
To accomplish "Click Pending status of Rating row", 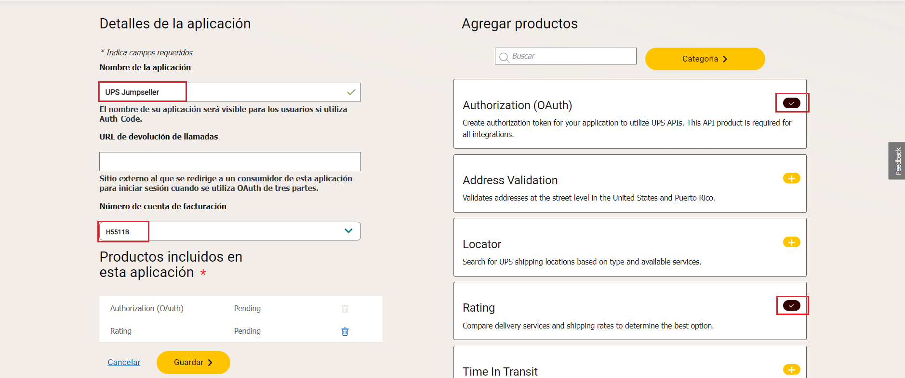I will (247, 331).
